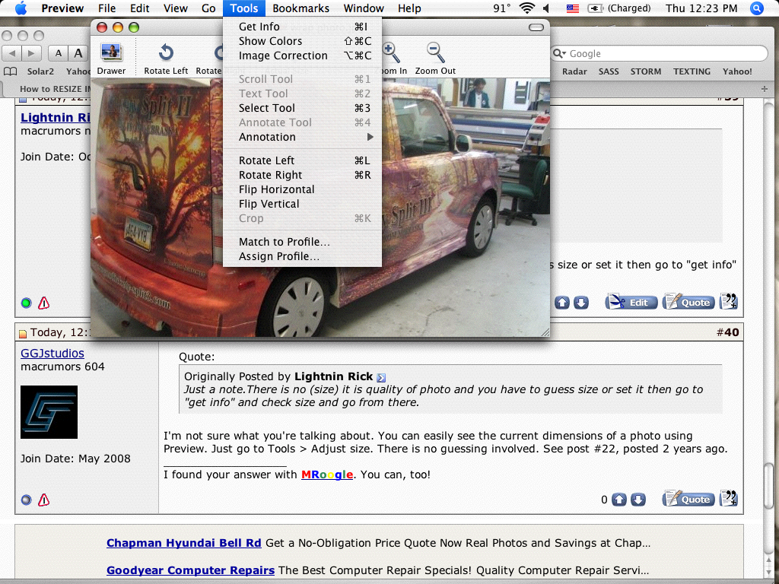Toggle the toolbar pill button on Preview window
Screen dimensions: 779x584
pyautogui.click(x=536, y=27)
